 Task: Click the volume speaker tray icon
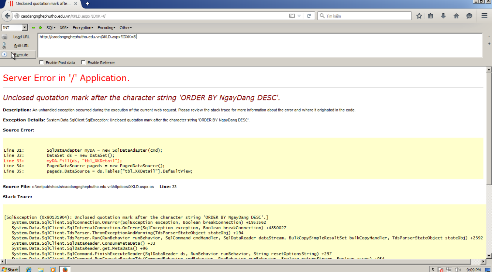[458, 270]
